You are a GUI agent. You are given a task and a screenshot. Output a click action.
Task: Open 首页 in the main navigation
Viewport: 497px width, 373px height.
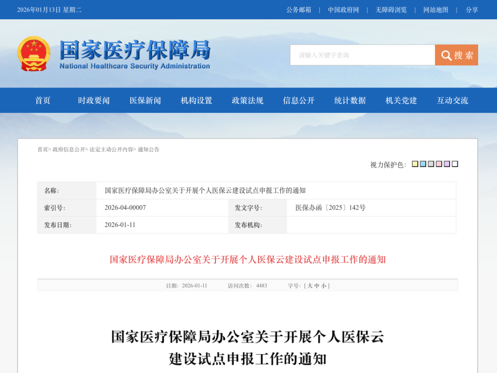coord(43,100)
